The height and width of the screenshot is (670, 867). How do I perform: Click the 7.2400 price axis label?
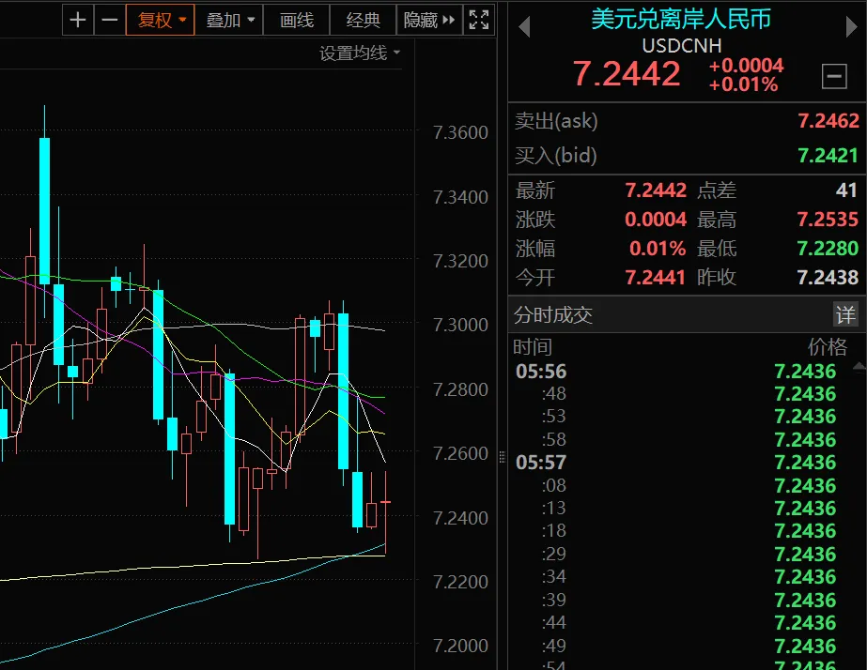pyautogui.click(x=460, y=518)
